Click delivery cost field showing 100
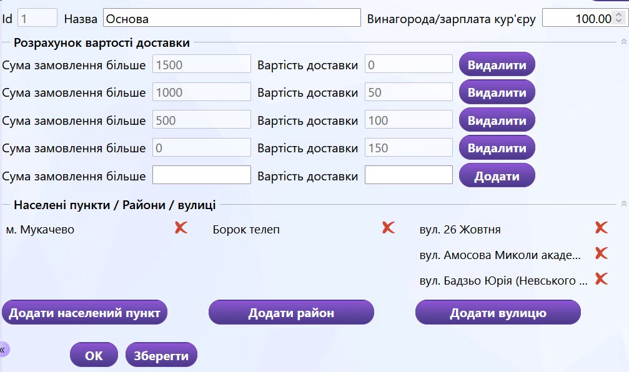 tap(409, 119)
